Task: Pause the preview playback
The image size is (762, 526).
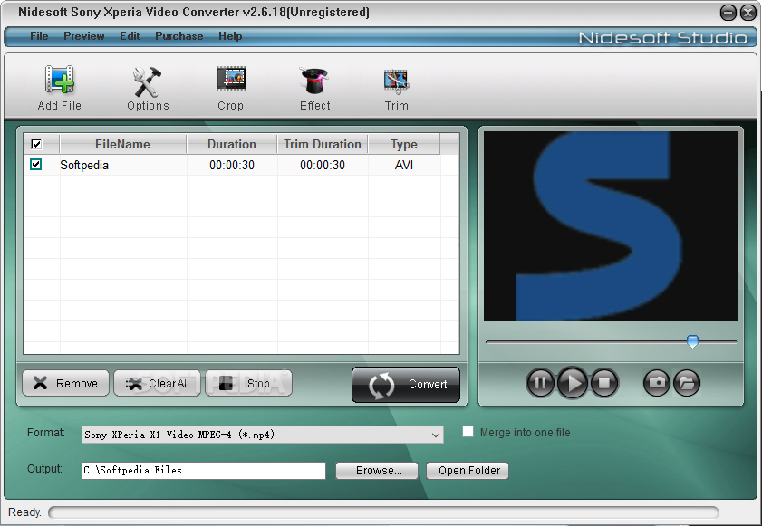Action: (x=540, y=383)
